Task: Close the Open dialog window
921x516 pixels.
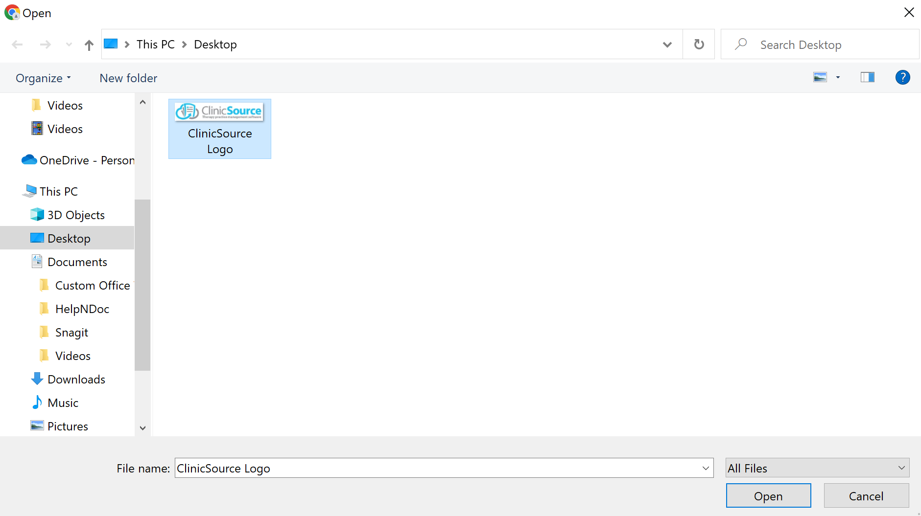Action: point(909,12)
